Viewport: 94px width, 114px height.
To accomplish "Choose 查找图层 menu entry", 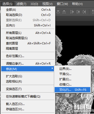I will pos(28,43).
